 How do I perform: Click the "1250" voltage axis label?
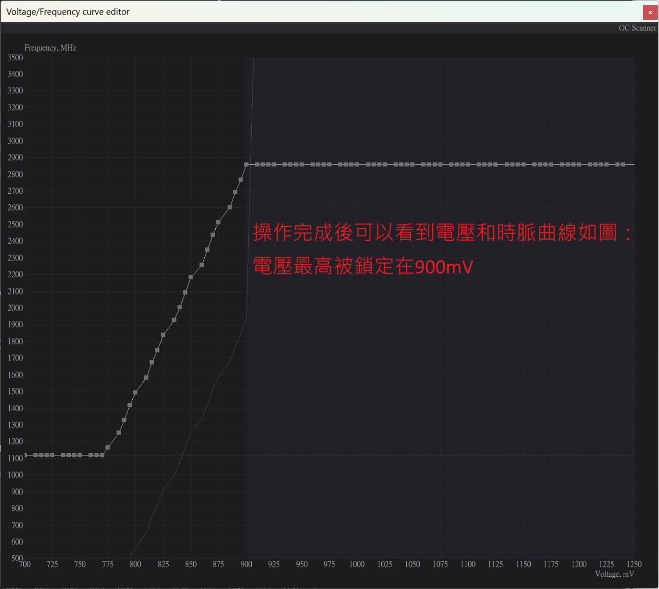click(634, 564)
